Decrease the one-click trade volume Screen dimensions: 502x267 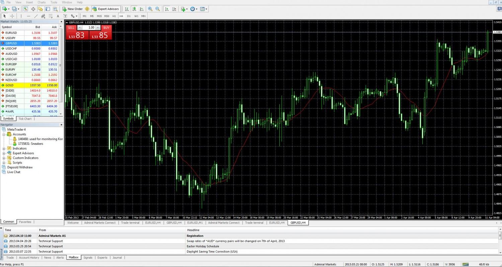point(80,28)
